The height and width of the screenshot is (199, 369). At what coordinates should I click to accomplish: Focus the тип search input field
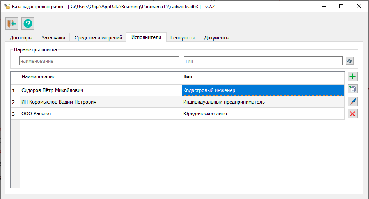pos(263,61)
